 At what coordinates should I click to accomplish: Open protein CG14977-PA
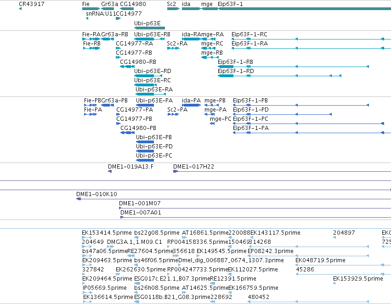[x=135, y=110]
